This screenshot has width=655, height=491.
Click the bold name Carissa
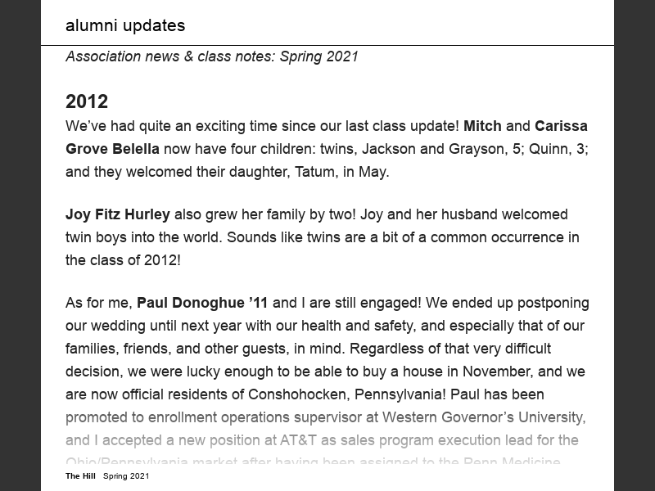pos(561,126)
